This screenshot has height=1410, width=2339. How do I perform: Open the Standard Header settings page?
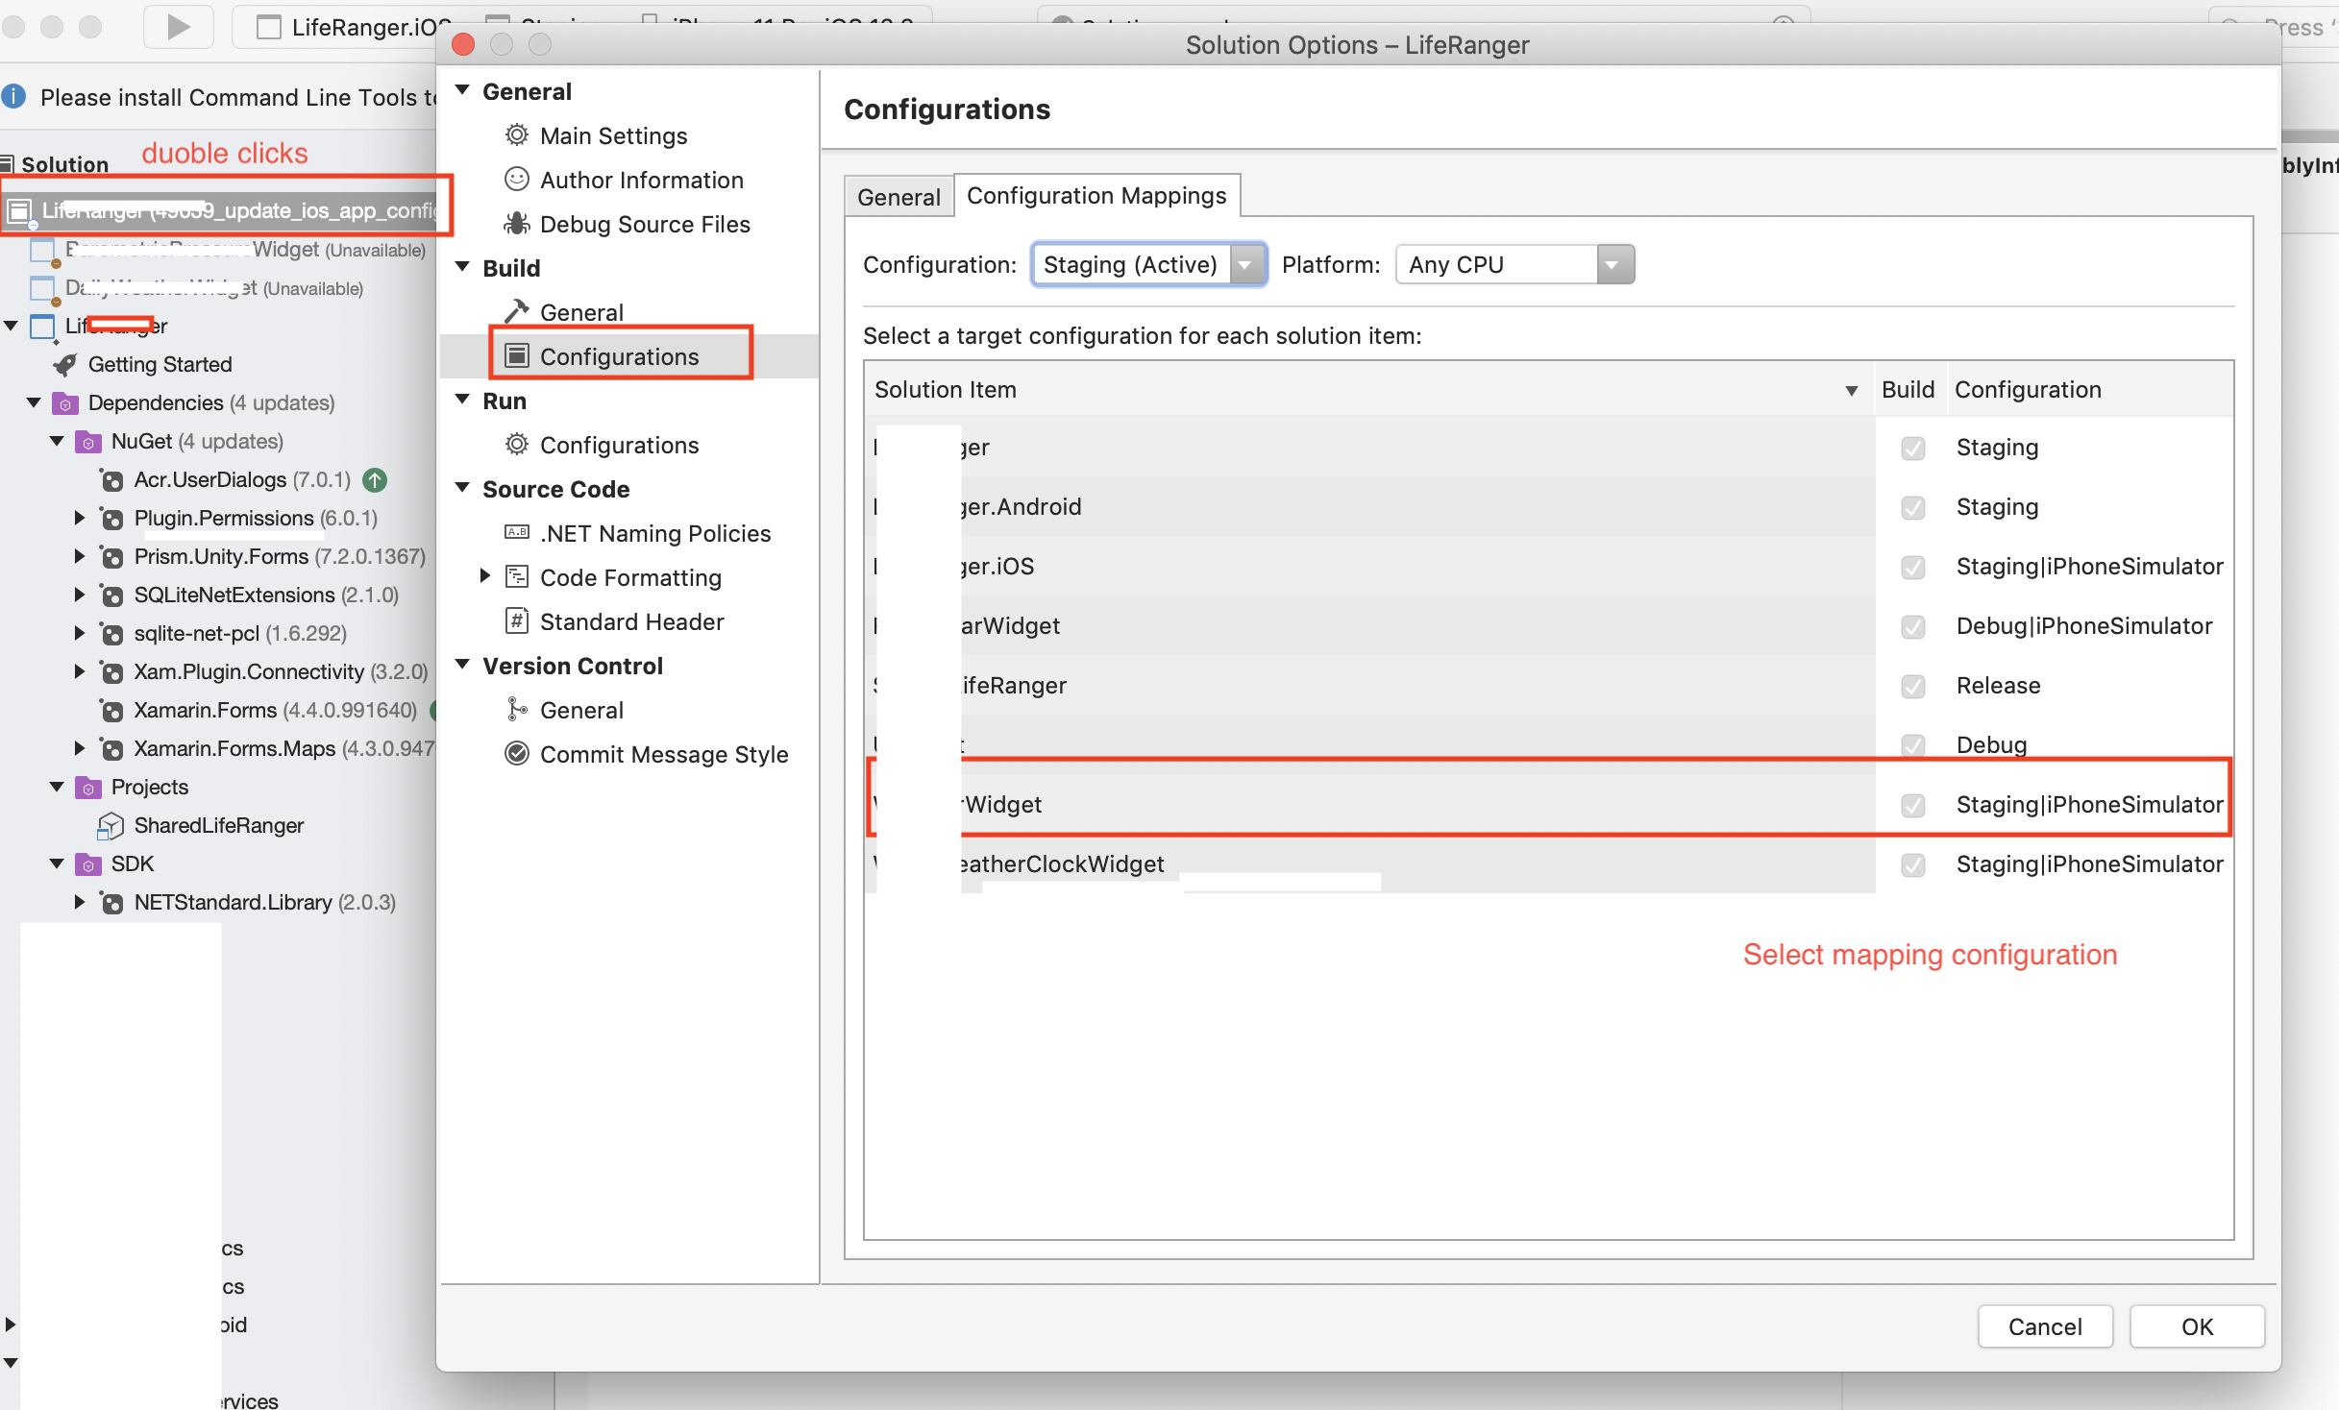coord(631,621)
